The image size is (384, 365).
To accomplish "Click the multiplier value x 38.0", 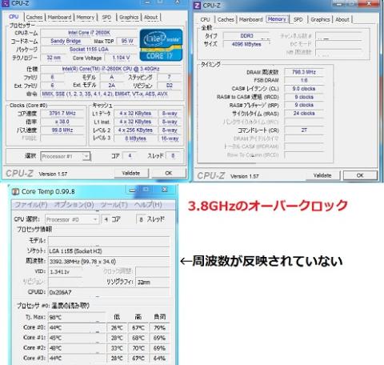I will point(62,122).
